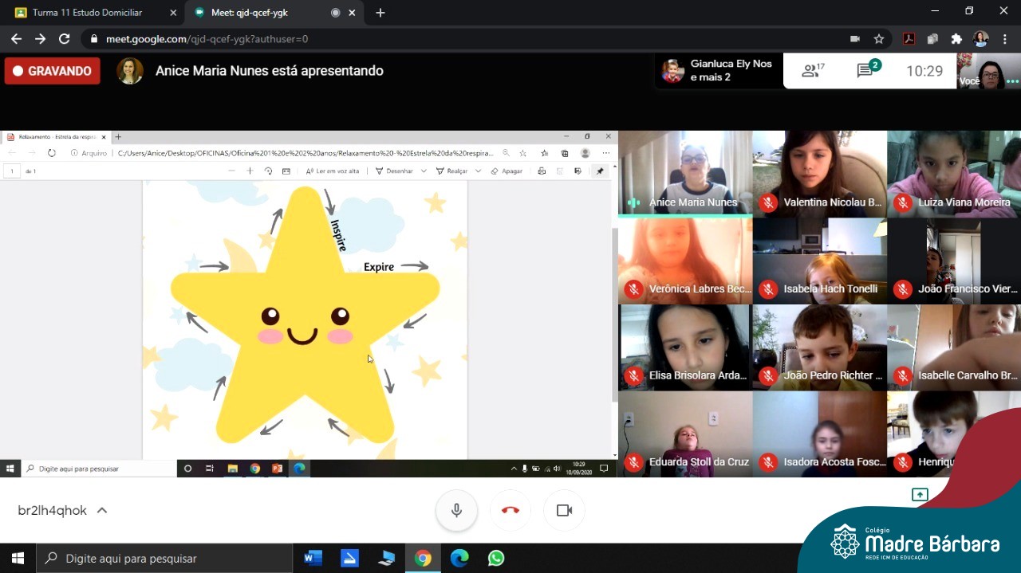Open the Chrome extensions puzzle icon
The width and height of the screenshot is (1021, 573).
point(956,39)
